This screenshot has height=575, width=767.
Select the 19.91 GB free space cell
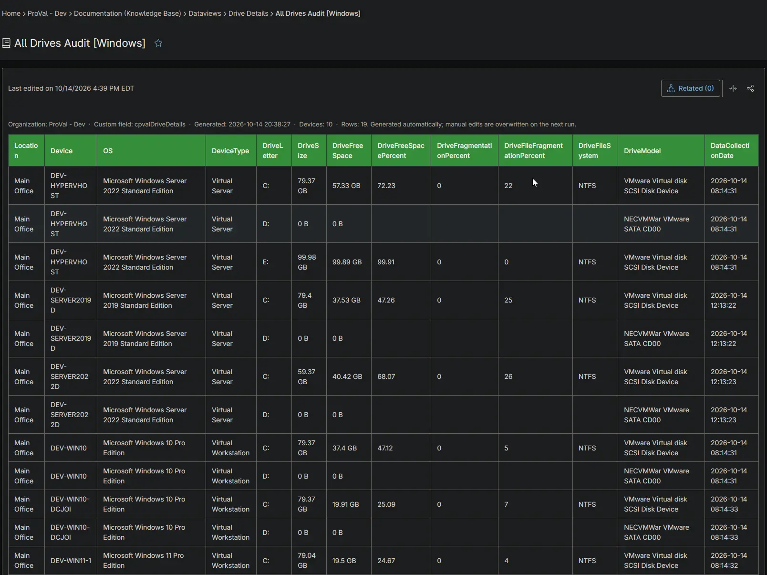[x=349, y=504]
